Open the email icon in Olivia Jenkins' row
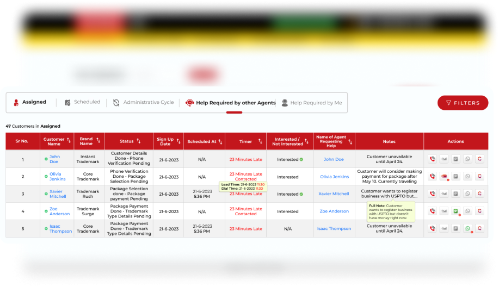Viewport: 499px width, 287px height. tap(444, 177)
